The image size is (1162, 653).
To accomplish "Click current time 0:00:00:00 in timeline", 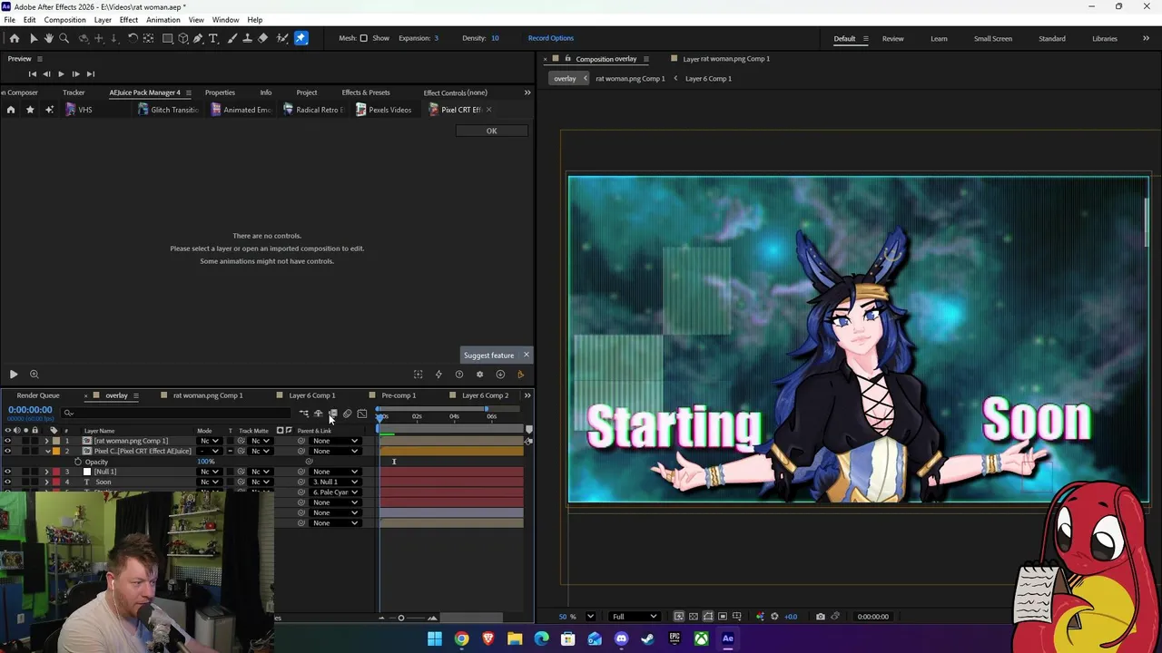I will [x=30, y=410].
